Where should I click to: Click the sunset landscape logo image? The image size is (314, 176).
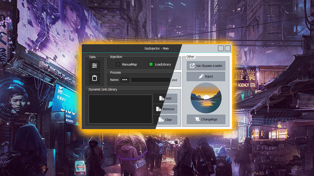206,98
